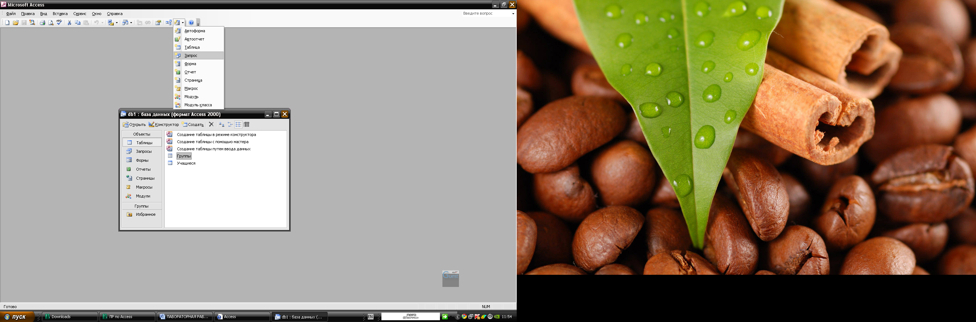976x322 pixels.
Task: Click the New Object lightning icon
Action: [x=177, y=23]
